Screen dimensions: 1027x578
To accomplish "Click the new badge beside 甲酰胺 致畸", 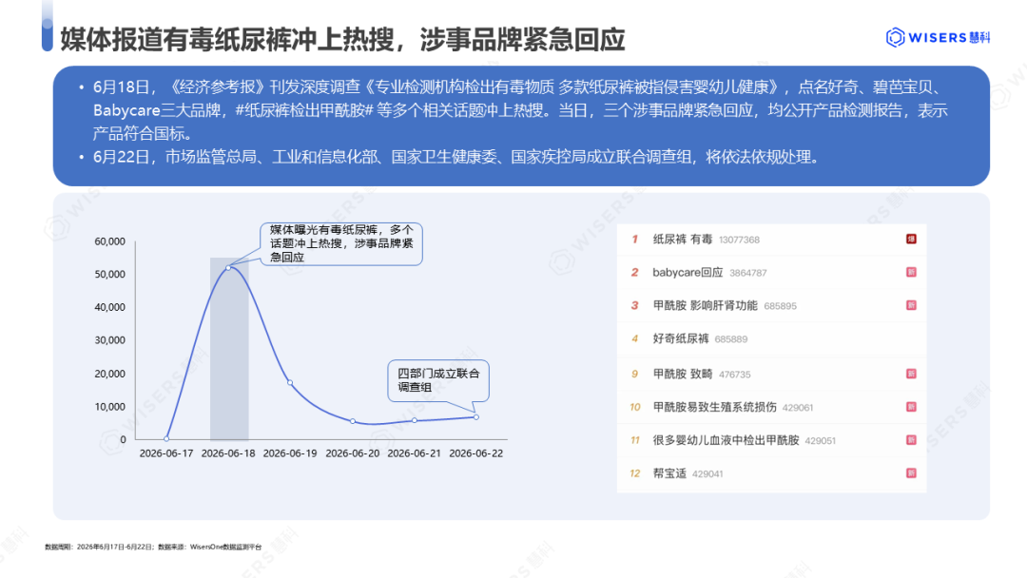I will pos(911,374).
